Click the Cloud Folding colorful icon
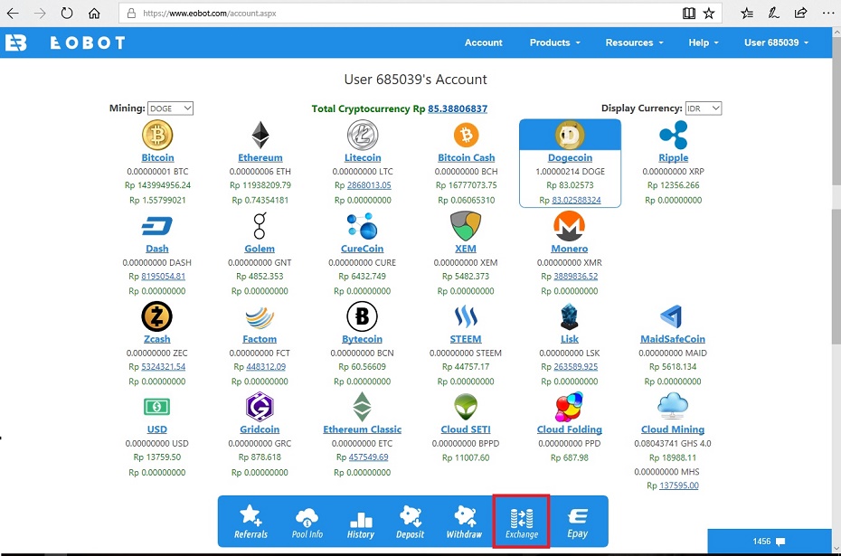 click(569, 407)
